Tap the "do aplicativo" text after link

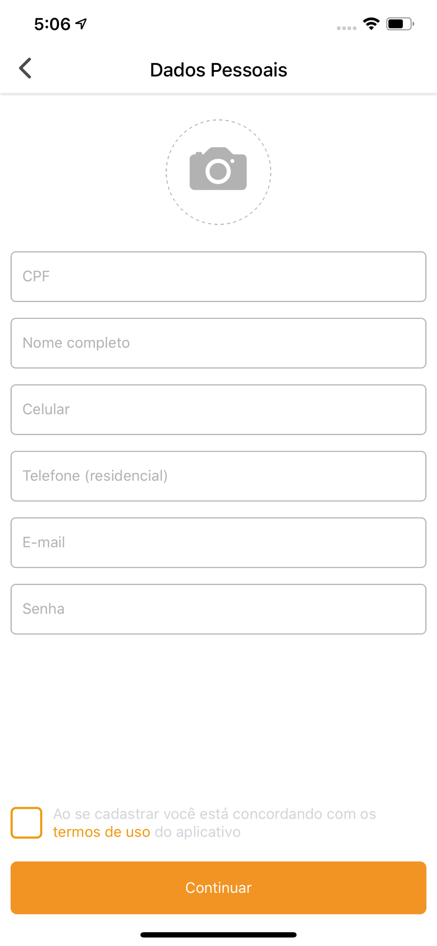(x=198, y=832)
